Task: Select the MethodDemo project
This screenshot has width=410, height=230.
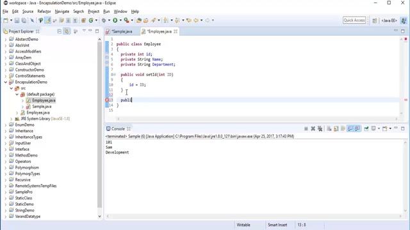Action: click(26, 155)
